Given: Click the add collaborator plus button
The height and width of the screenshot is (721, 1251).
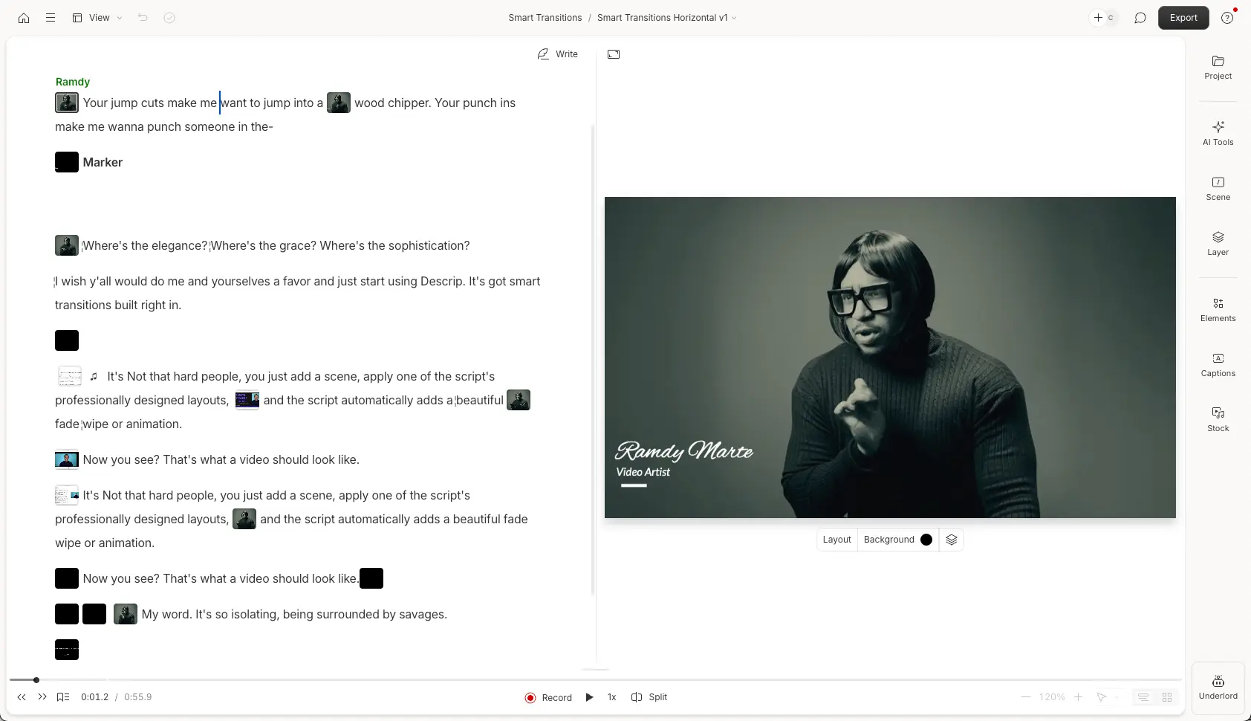Looking at the screenshot, I should click(x=1098, y=18).
